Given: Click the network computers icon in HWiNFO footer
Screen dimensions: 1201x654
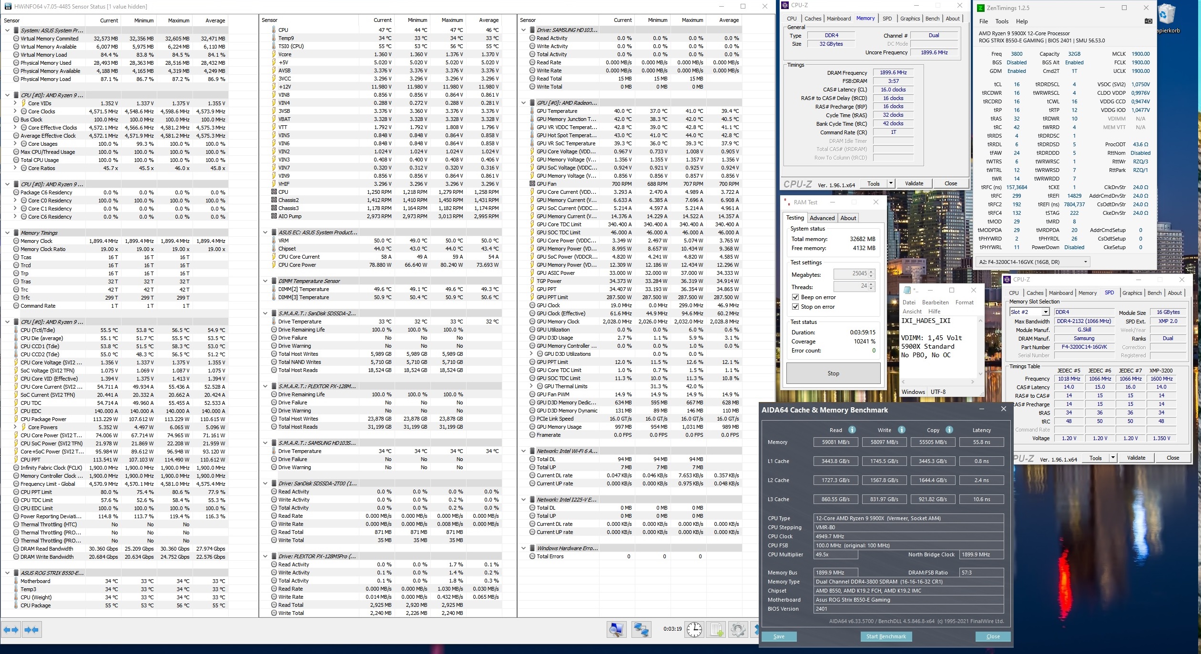Looking at the screenshot, I should [641, 630].
